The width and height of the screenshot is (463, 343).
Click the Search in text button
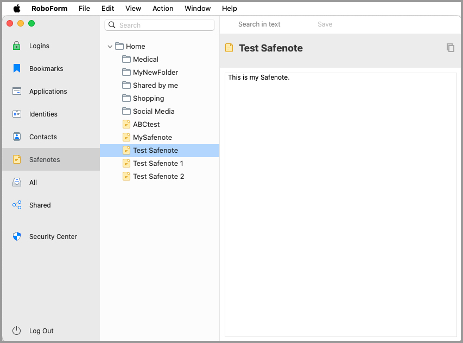(x=259, y=24)
